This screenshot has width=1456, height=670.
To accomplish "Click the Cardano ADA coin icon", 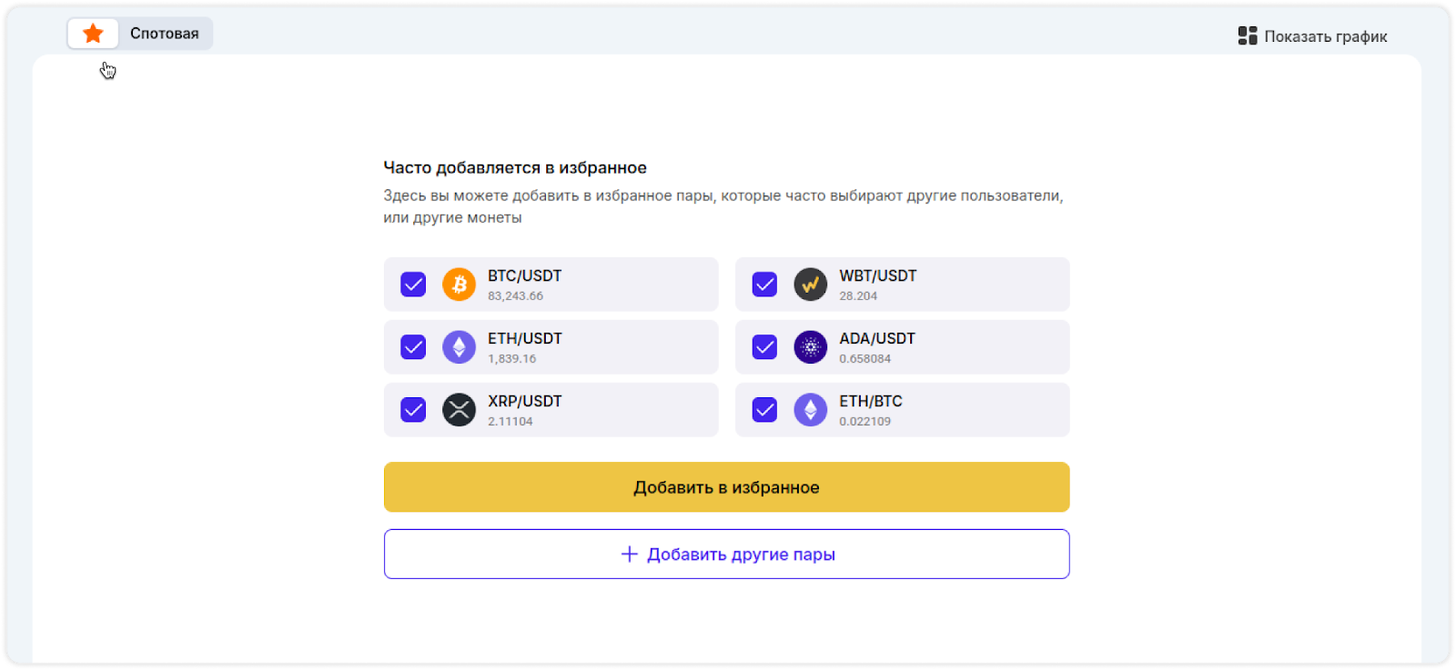I will [810, 347].
